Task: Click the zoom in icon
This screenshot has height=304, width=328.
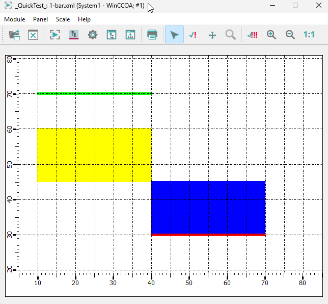Action: (271, 35)
